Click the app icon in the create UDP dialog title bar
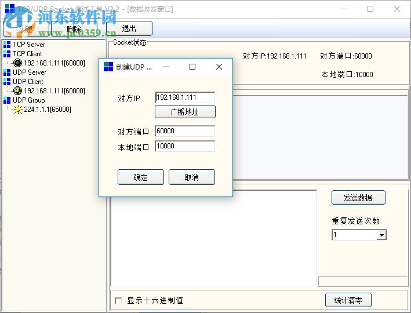 pyautogui.click(x=108, y=67)
